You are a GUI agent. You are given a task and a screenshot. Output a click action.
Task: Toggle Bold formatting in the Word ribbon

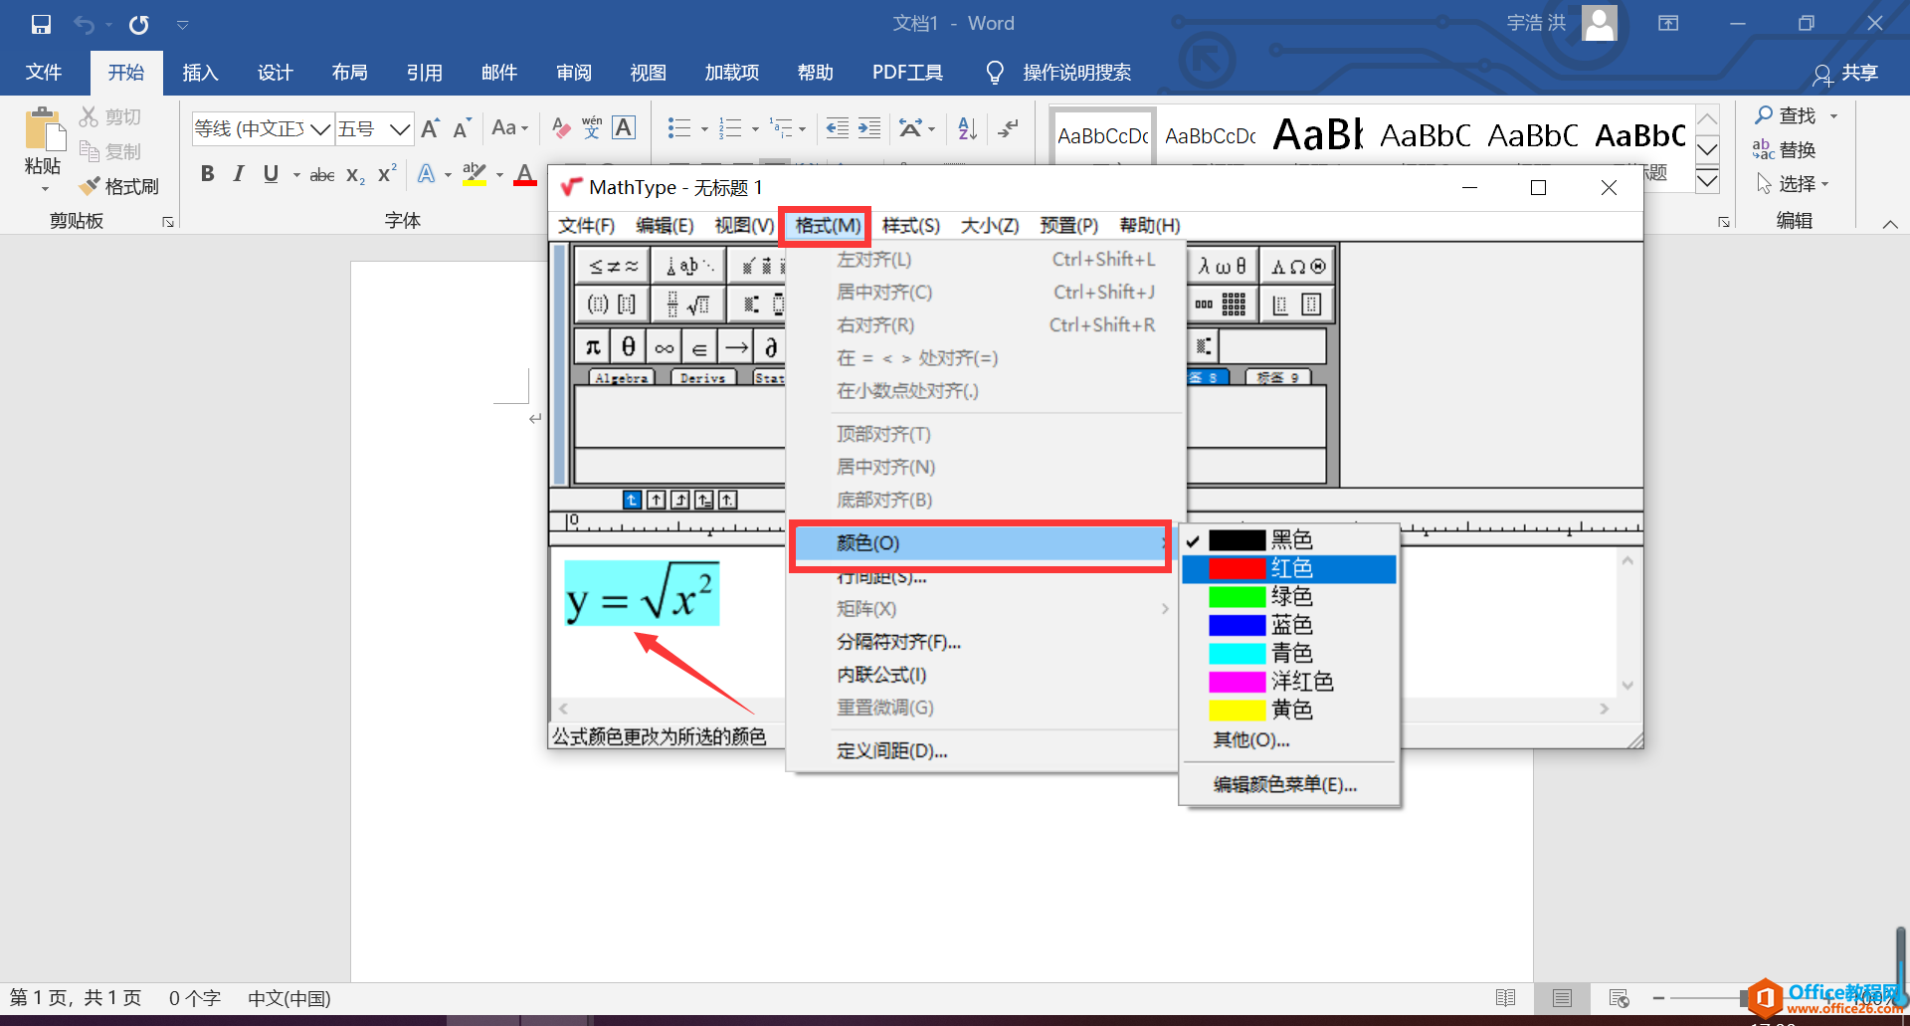(x=208, y=174)
